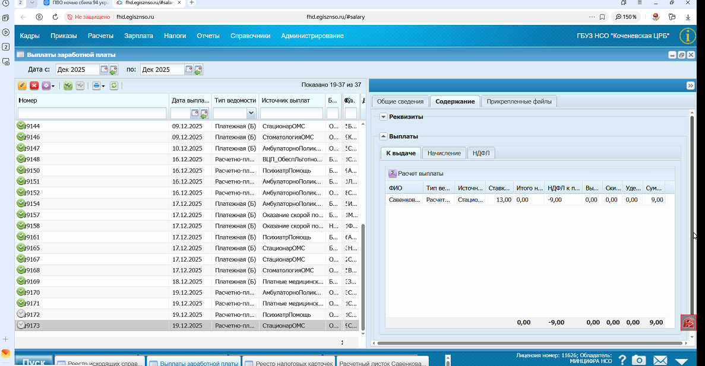Viewport: 705px width, 366px height.
Task: Click the red delete record icon
Action: tap(34, 85)
